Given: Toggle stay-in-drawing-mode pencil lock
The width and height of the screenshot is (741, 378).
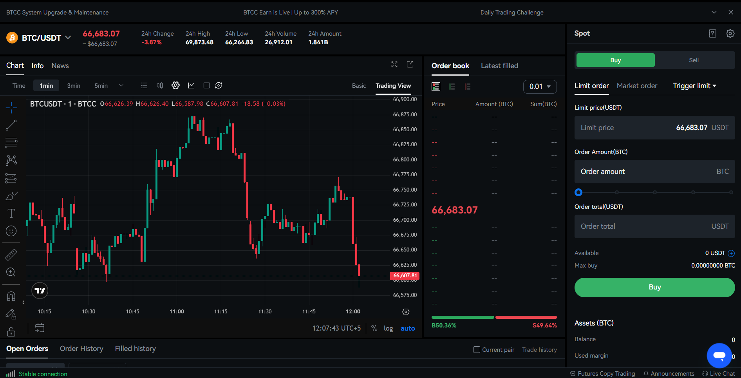Looking at the screenshot, I should (11, 314).
